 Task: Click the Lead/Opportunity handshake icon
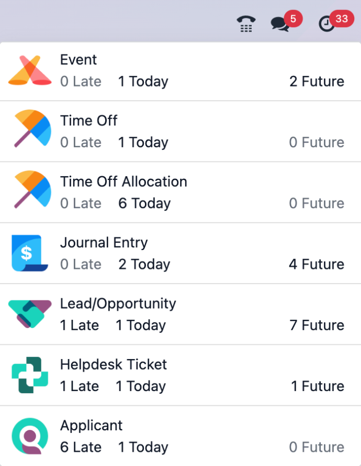(x=30, y=315)
